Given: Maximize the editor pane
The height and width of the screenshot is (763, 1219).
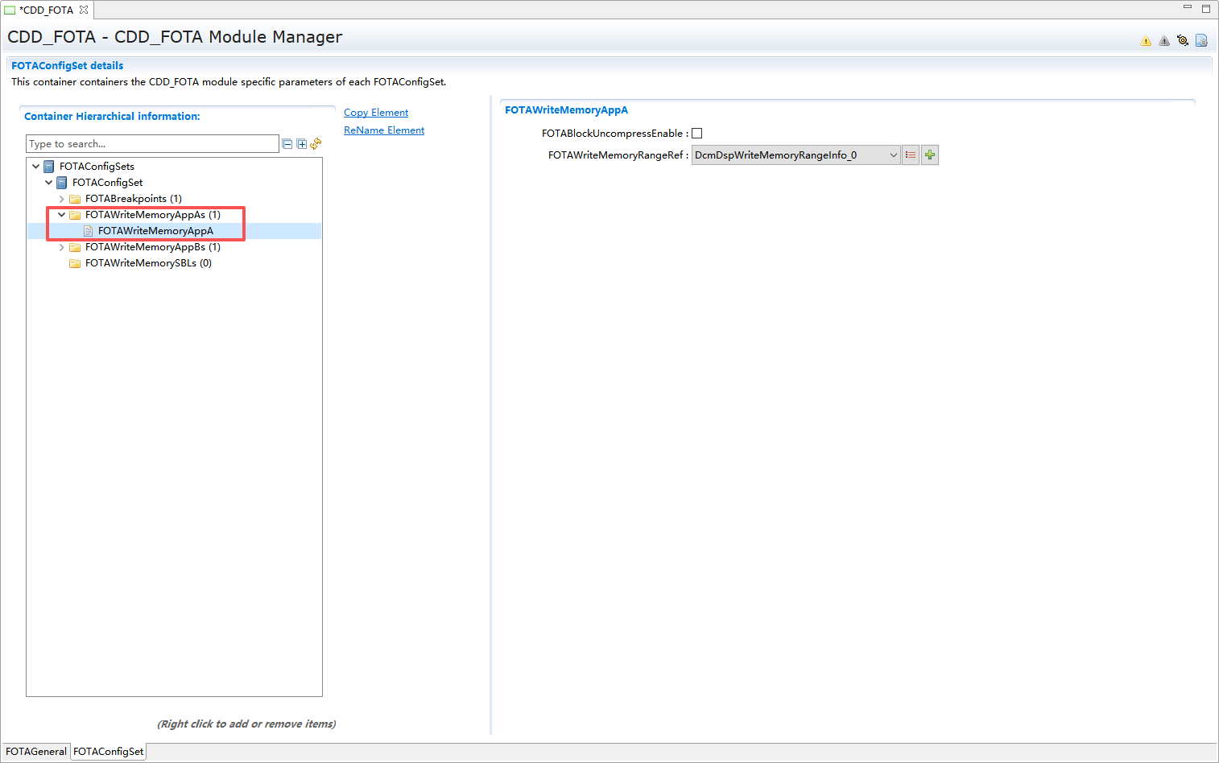Looking at the screenshot, I should click(x=1206, y=8).
